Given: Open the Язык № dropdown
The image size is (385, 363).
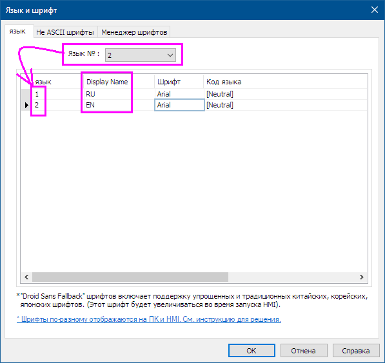Looking at the screenshot, I should coord(141,55).
